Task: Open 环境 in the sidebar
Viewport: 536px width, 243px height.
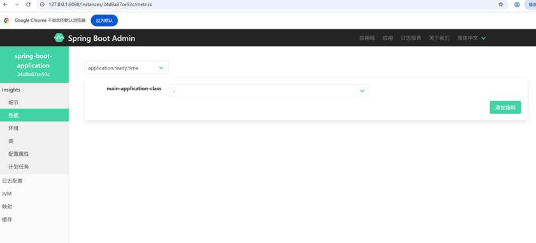Action: (x=34, y=128)
